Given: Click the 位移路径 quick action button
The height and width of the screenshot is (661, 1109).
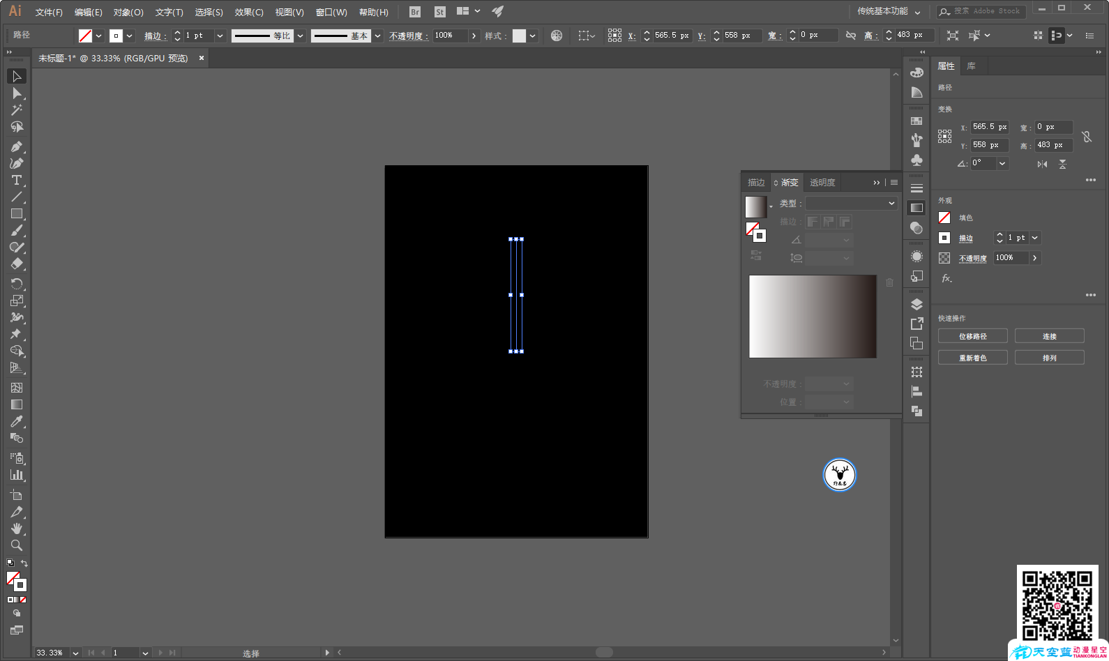Looking at the screenshot, I should [x=973, y=336].
